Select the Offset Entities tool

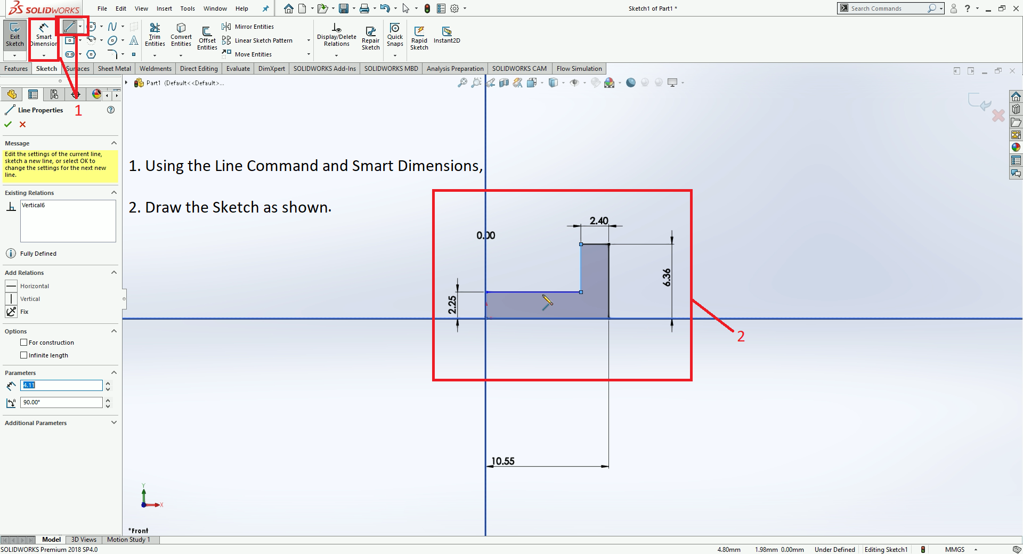[x=207, y=38]
